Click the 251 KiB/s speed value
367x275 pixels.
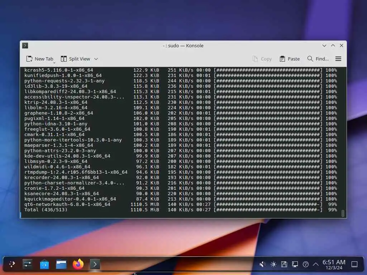point(181,70)
